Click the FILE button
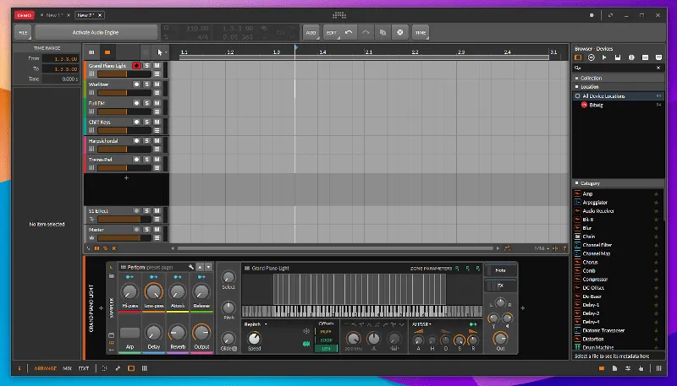 coord(23,31)
